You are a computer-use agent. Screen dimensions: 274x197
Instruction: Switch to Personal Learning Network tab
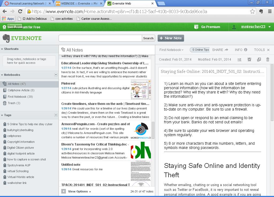click(x=27, y=3)
